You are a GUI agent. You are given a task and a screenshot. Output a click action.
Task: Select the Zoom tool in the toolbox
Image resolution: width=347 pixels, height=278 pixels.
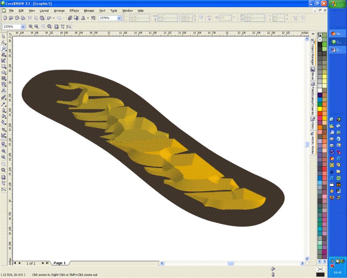coord(3,49)
